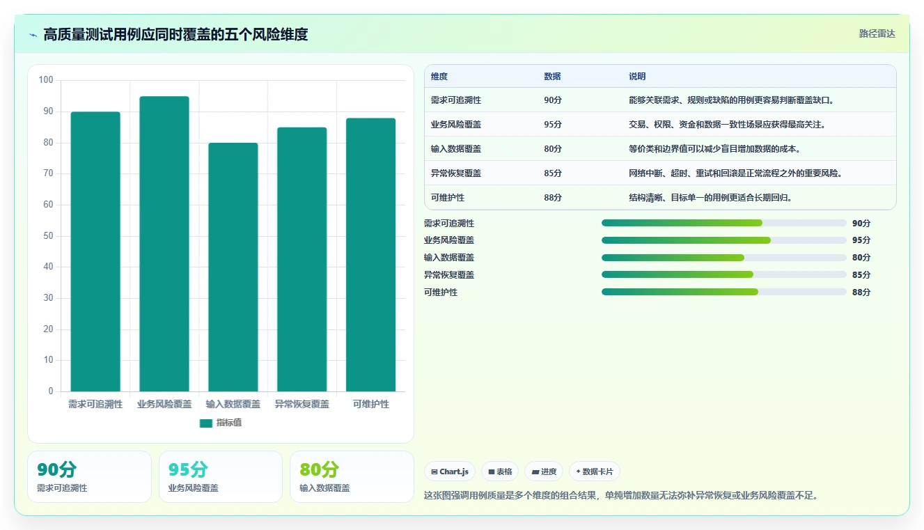This screenshot has height=530, width=924.
Task: Select the 异常恢复覆盖 table cell
Action: [456, 173]
